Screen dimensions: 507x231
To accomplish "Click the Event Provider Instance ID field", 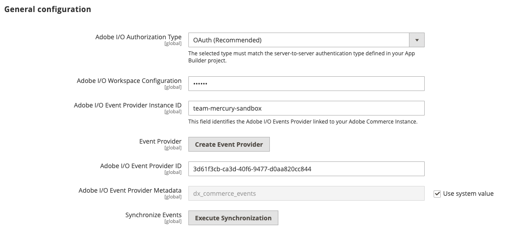I will 306,108.
